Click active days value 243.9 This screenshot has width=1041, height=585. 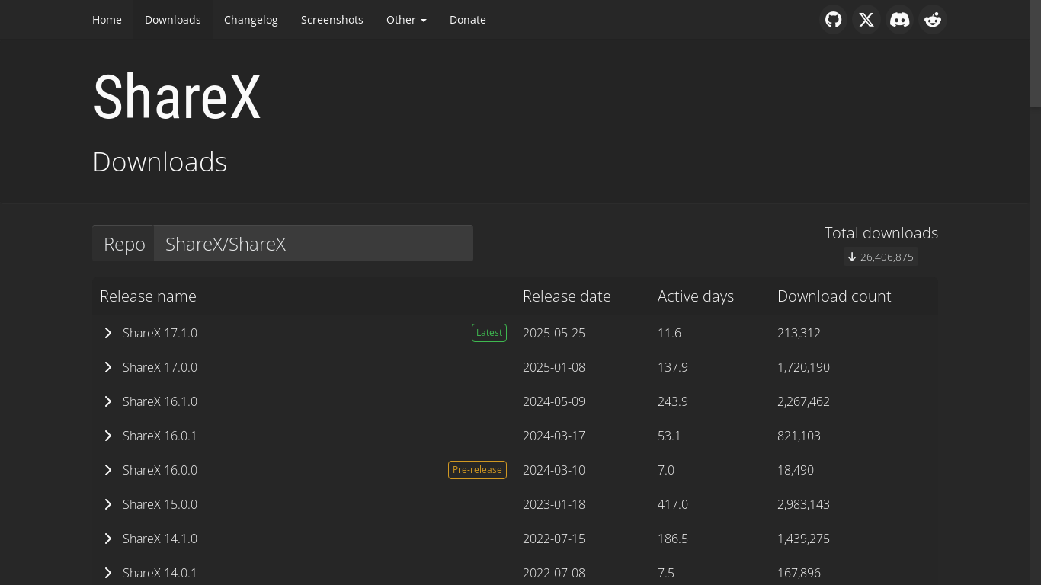point(673,401)
